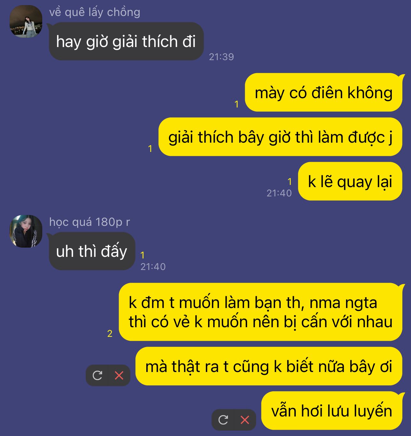Viewport: 411px width, 436px height.
Task: Retry sending the 'vẫn hơi lưu luyến' message
Action: point(223,420)
